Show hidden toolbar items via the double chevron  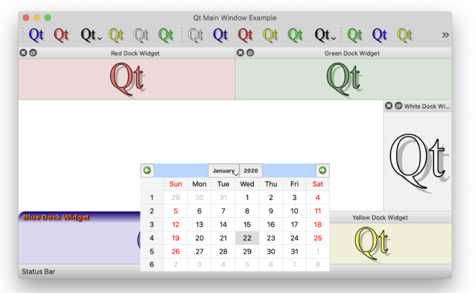coord(445,35)
